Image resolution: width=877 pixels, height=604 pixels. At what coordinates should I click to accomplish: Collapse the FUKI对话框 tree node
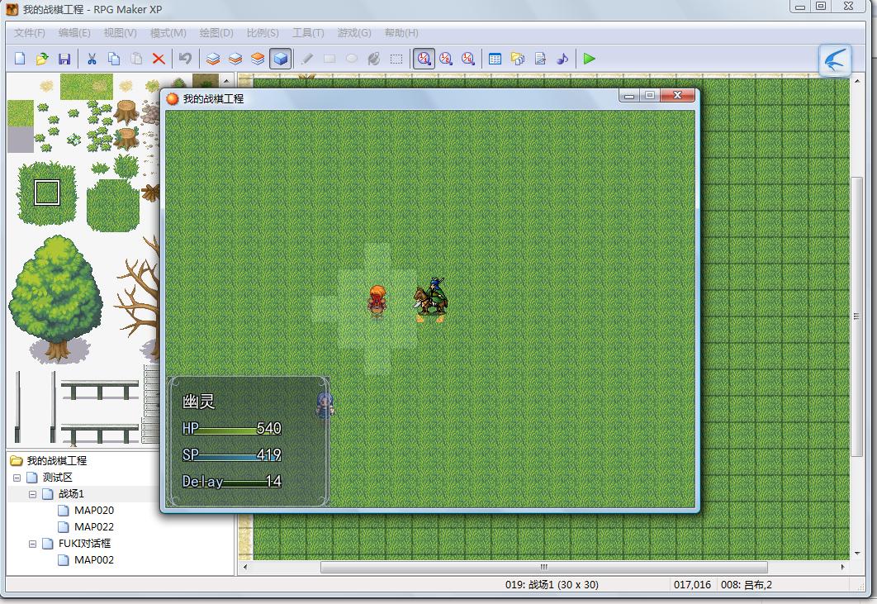tap(32, 545)
